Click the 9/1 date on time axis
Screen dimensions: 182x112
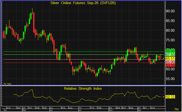139,108
